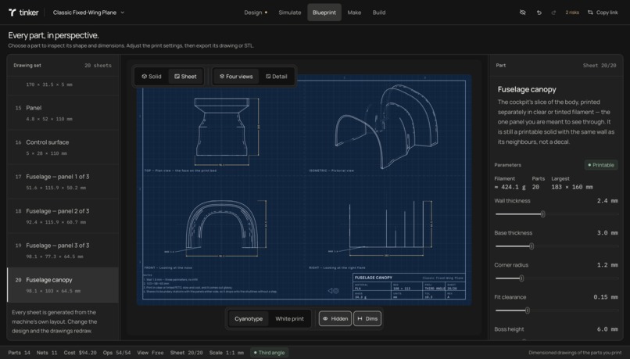Select the Blueprint tab
Screen dimensions: 630x359
pos(324,13)
